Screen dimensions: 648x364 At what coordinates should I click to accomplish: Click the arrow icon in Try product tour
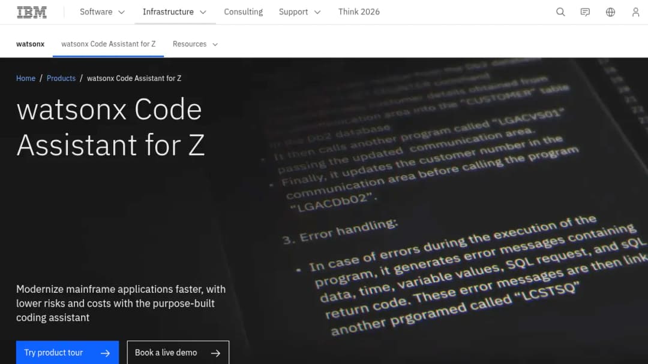coord(106,353)
